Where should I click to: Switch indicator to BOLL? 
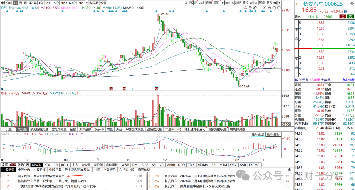65,165
